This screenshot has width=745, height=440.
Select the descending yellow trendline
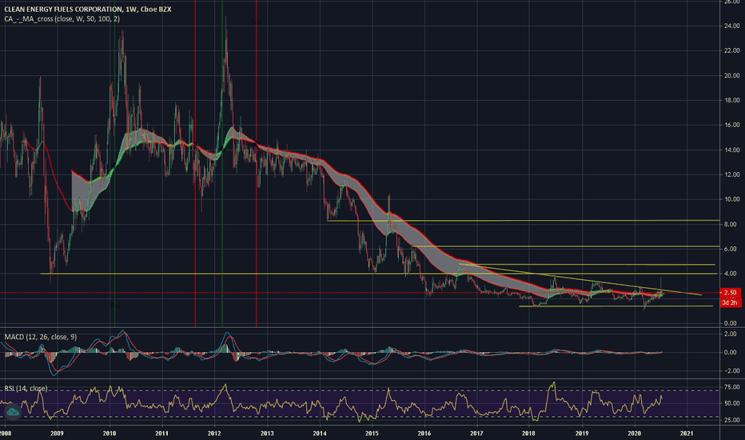coord(580,279)
